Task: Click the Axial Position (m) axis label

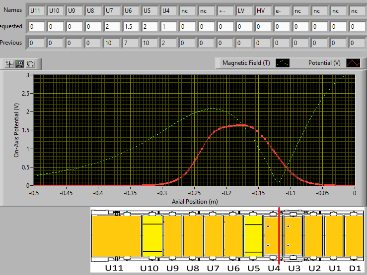Action: click(195, 202)
